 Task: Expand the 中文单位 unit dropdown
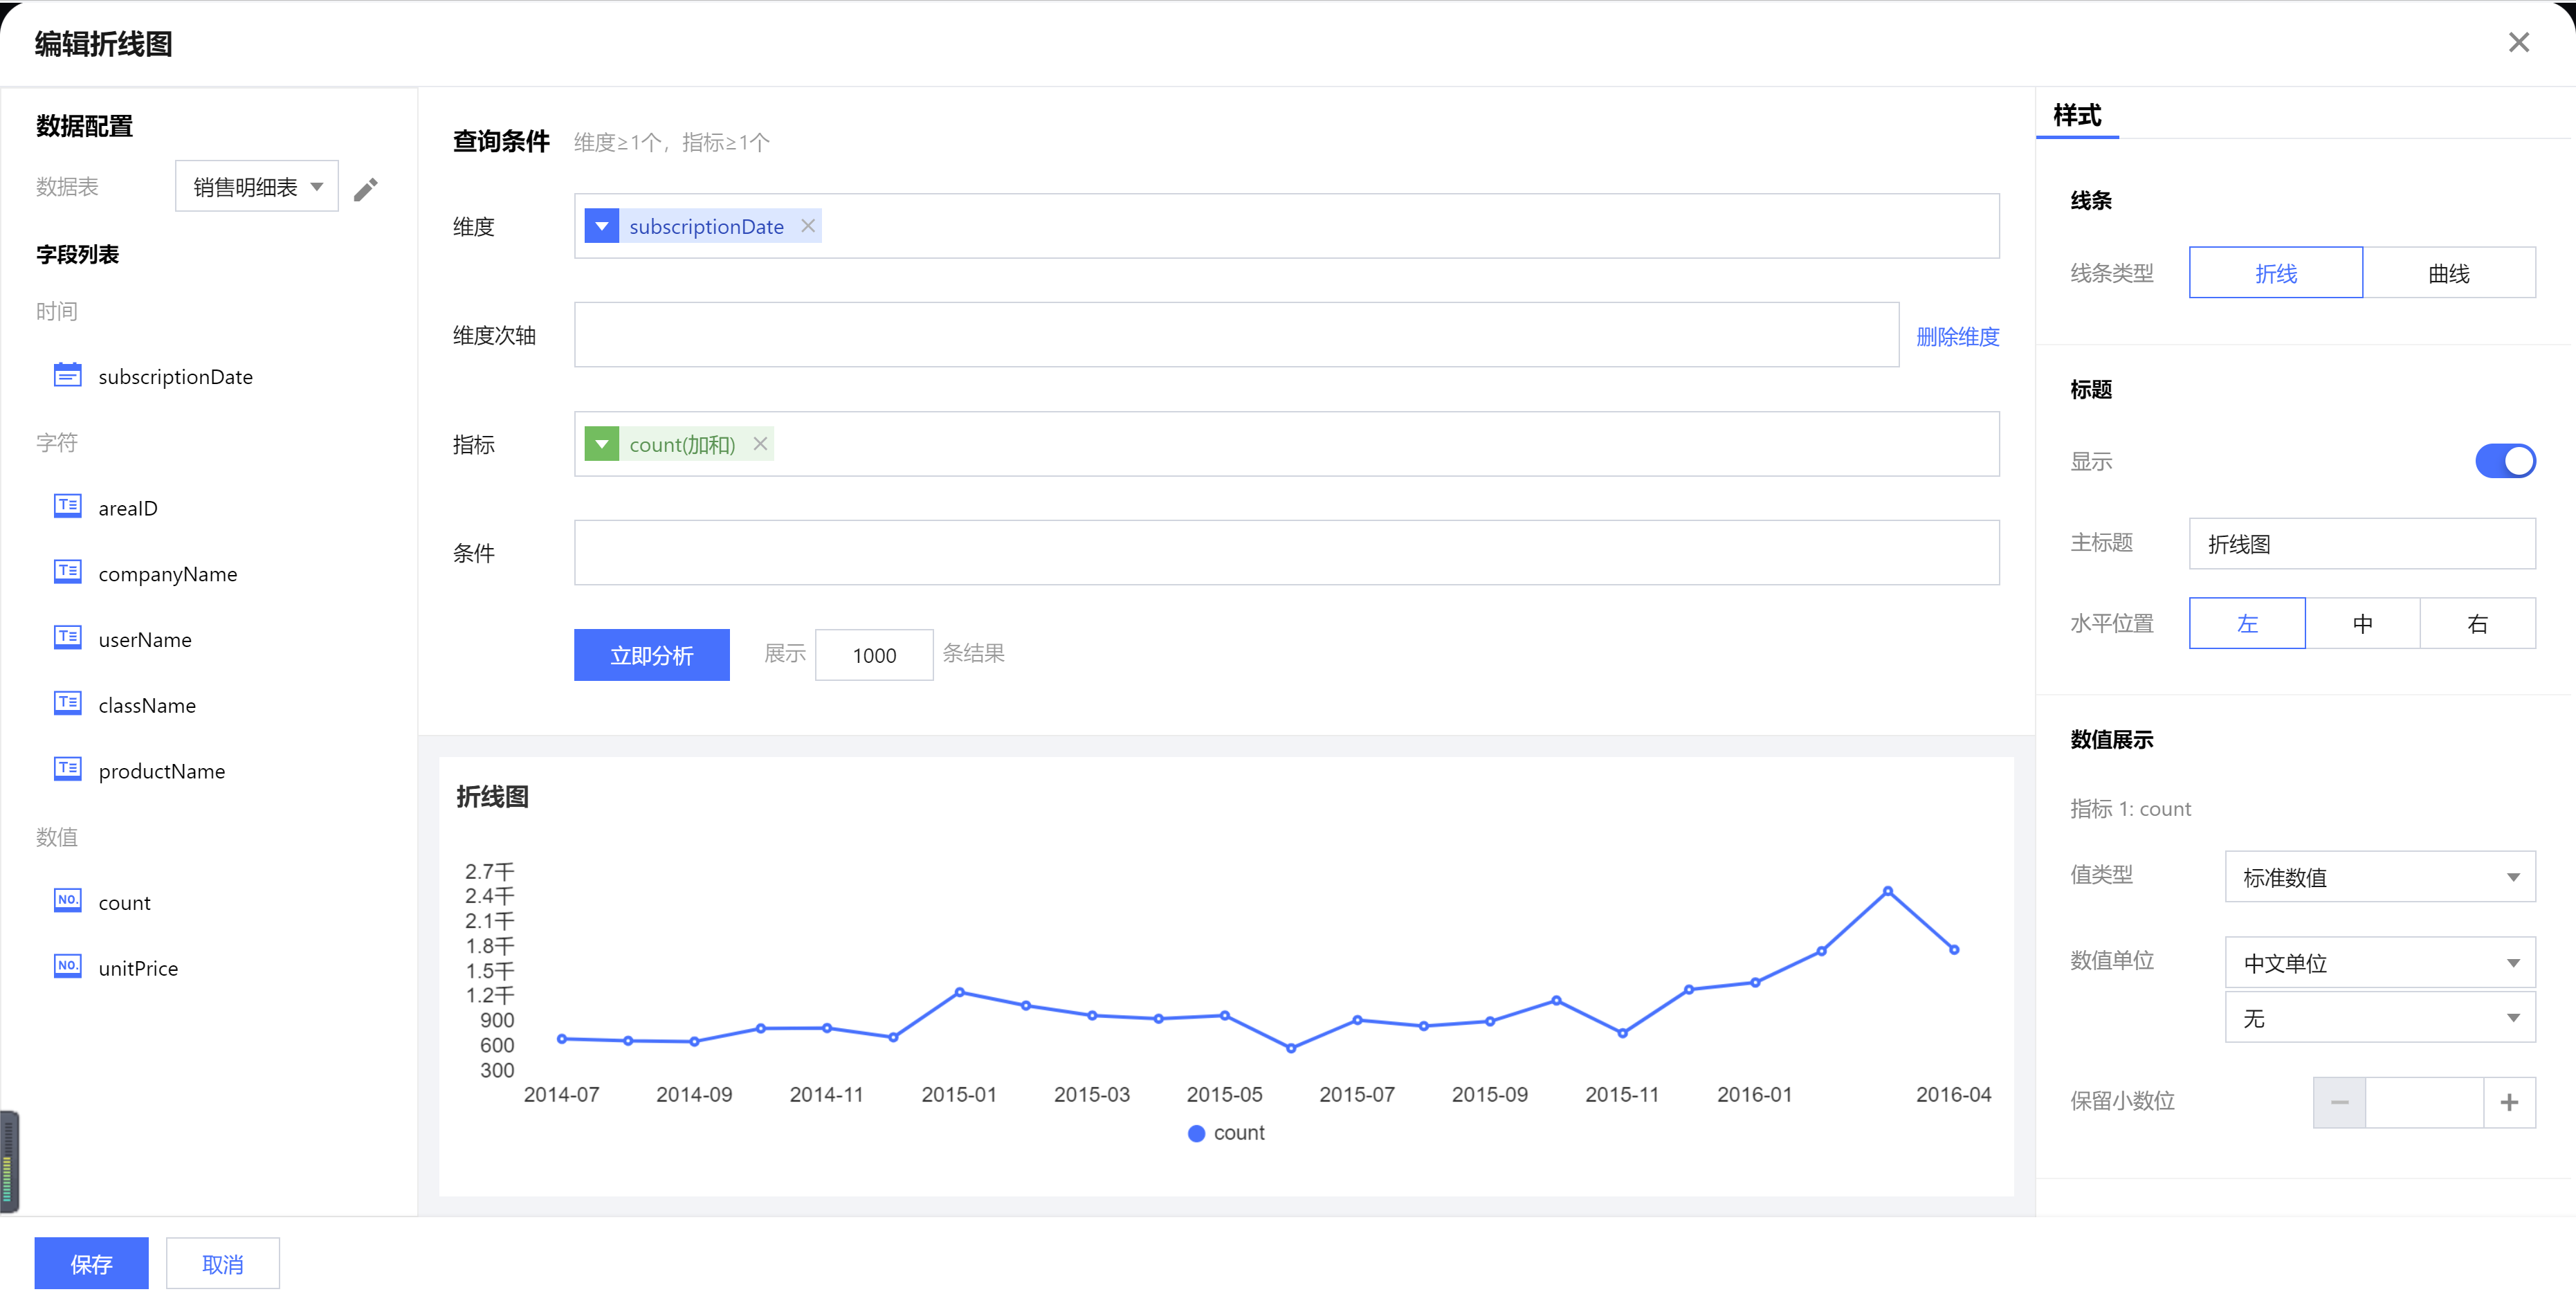[x=2379, y=962]
